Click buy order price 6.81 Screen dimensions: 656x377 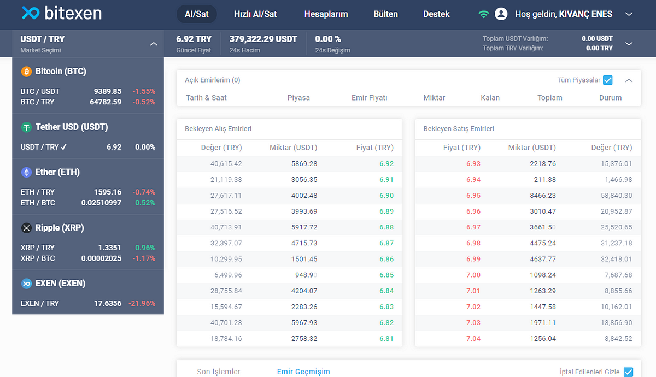(386, 338)
